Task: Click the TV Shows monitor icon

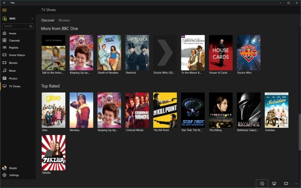Action: click(4, 86)
